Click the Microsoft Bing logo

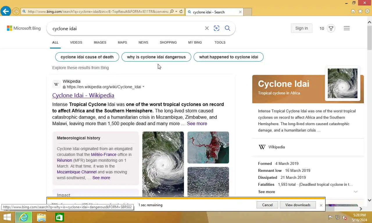click(x=24, y=28)
